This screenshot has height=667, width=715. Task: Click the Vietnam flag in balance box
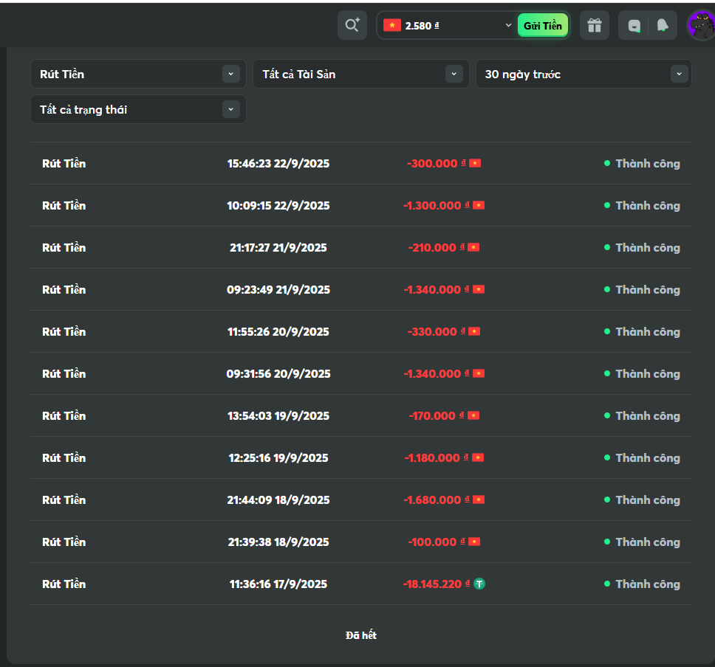392,25
